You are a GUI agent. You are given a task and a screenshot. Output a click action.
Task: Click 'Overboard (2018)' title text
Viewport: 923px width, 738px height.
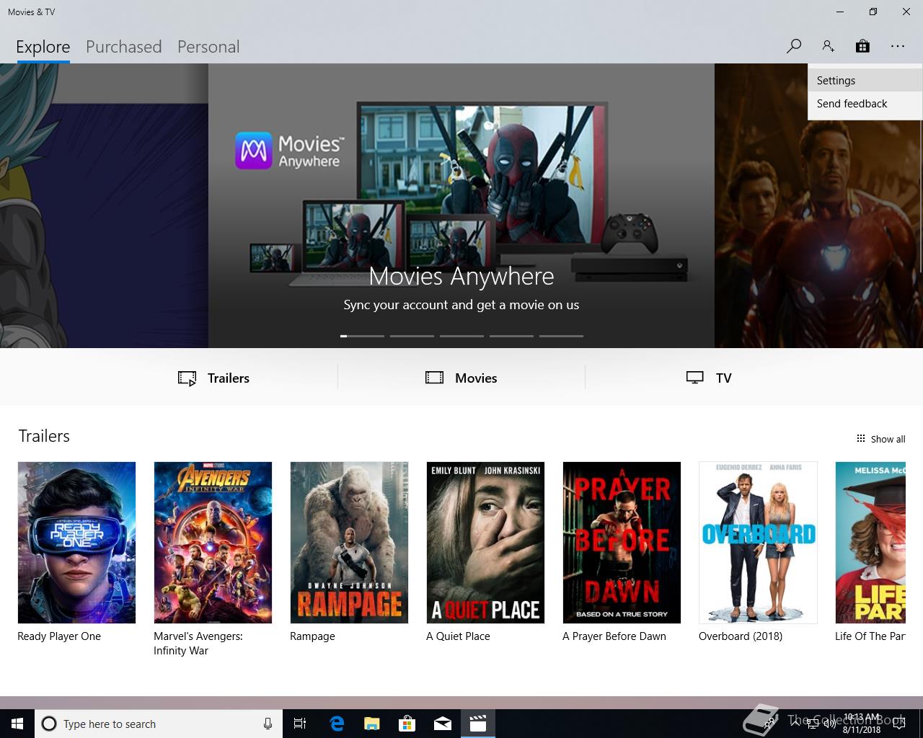(741, 636)
